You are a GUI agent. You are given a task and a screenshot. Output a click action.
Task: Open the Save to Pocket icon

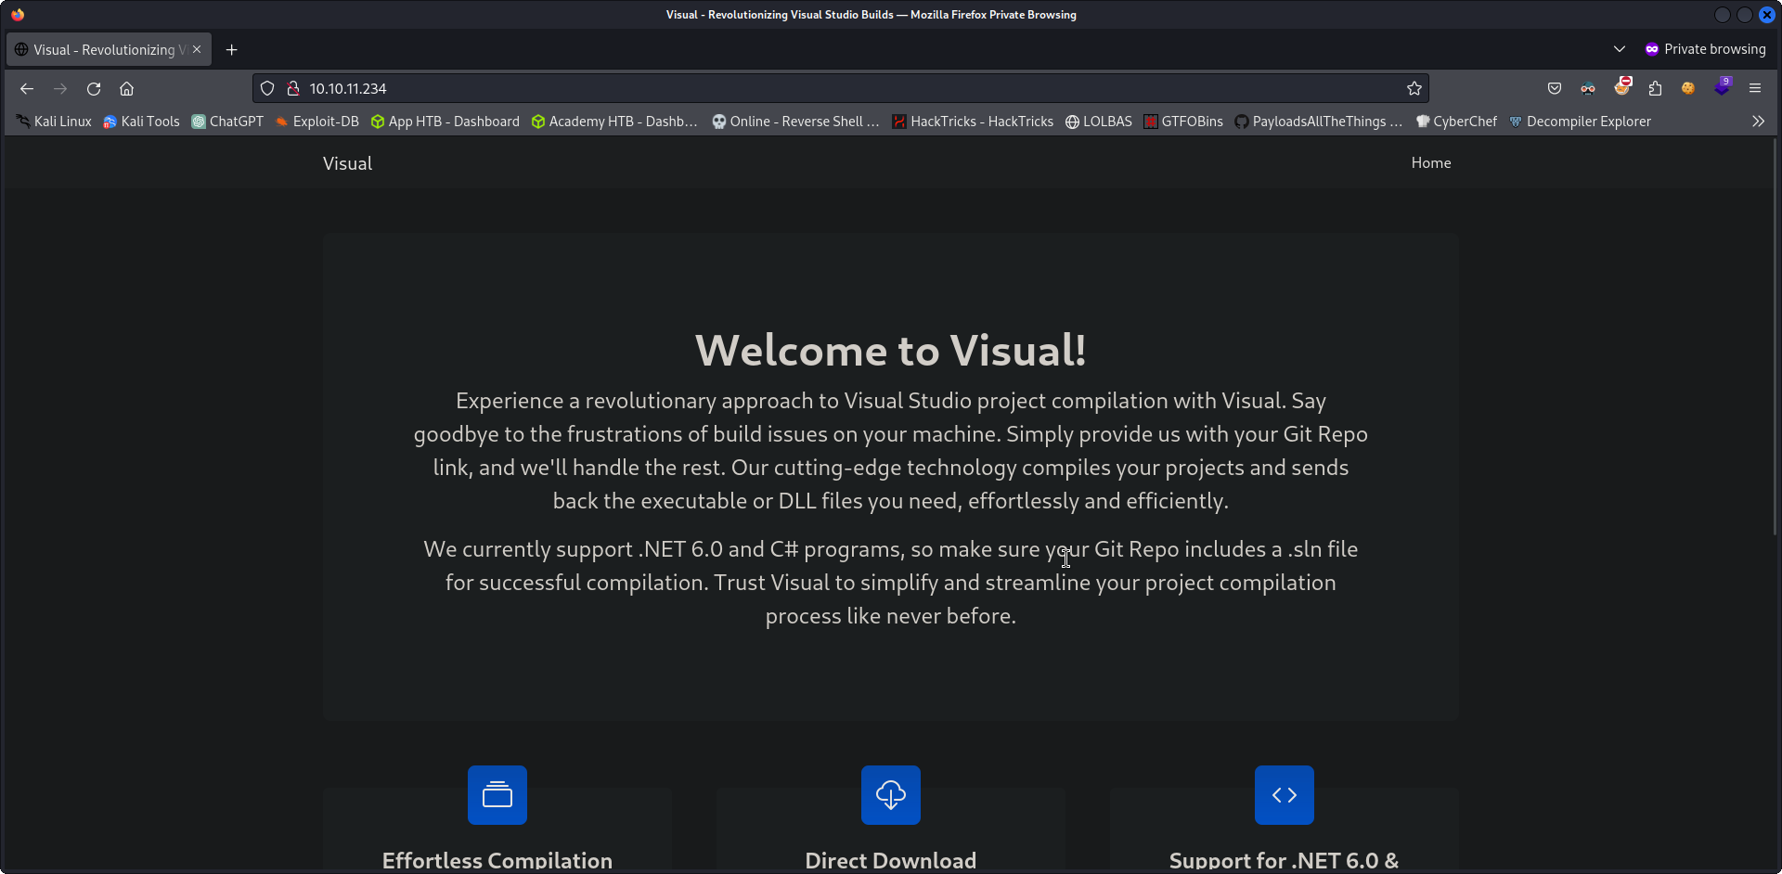(1555, 89)
